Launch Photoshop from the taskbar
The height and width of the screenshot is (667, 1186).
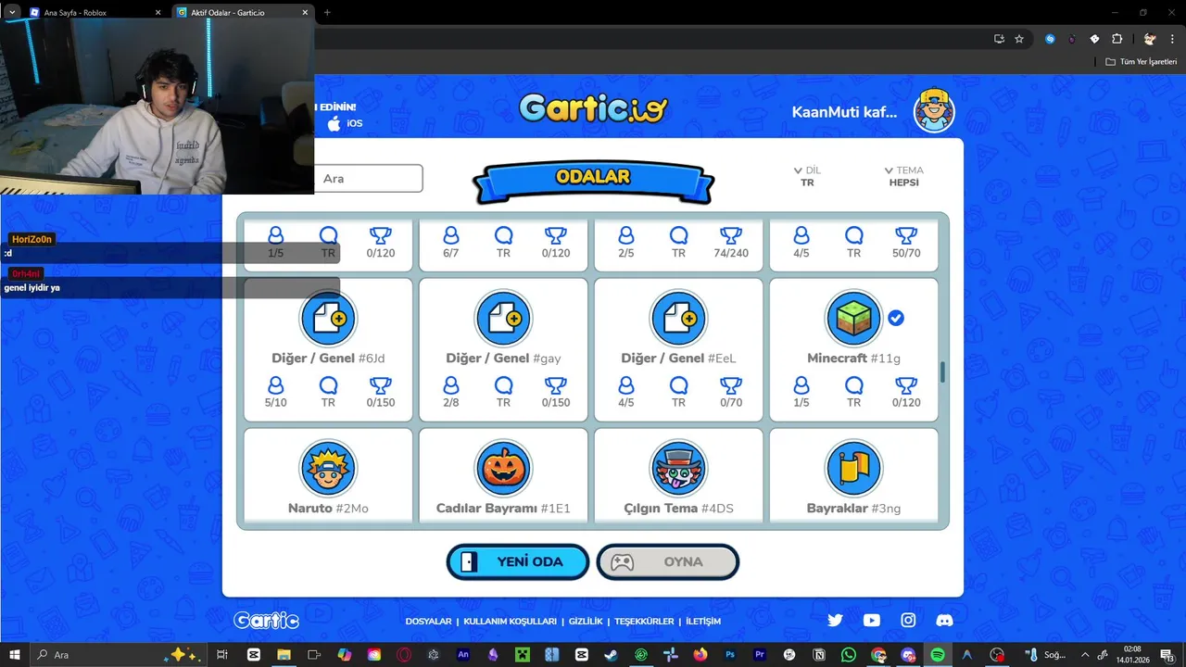(x=730, y=655)
